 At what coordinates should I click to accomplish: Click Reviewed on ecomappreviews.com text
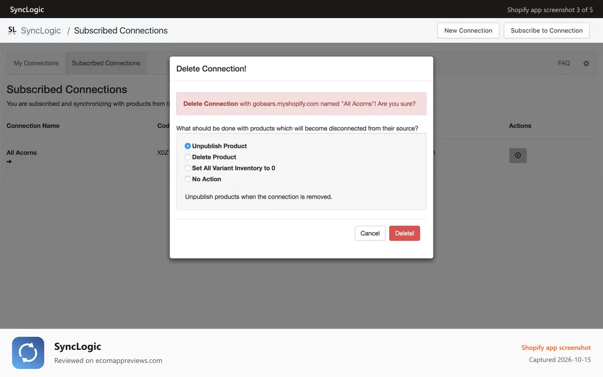click(108, 360)
